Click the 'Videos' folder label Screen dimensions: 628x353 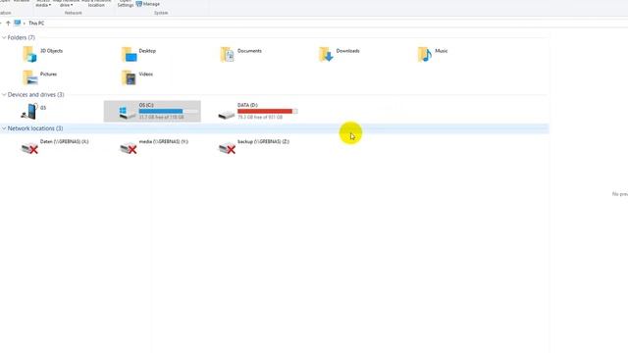pos(146,75)
